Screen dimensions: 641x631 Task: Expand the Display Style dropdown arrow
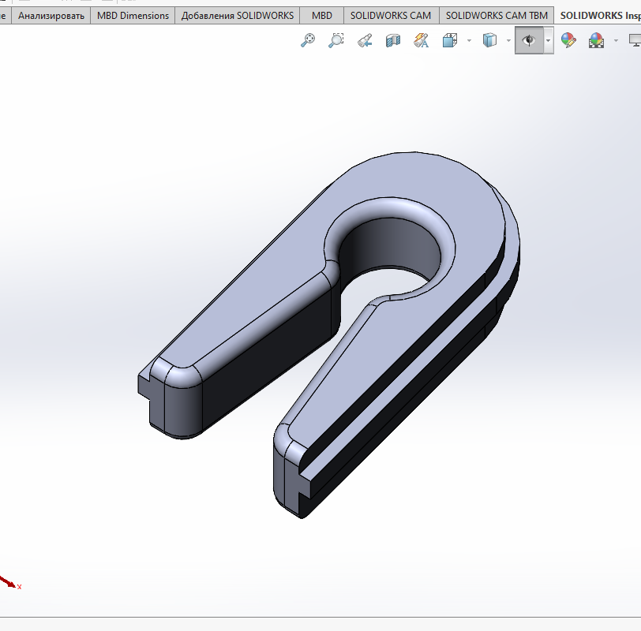click(508, 40)
